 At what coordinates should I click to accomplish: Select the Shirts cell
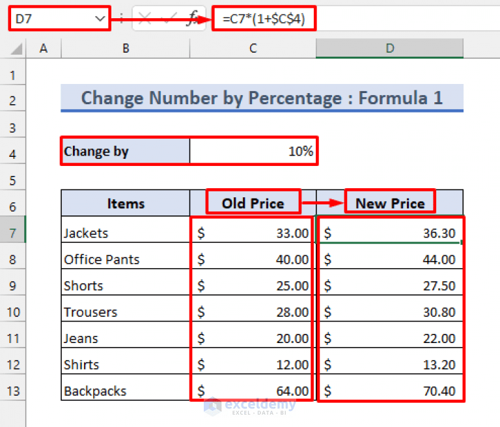coord(125,361)
